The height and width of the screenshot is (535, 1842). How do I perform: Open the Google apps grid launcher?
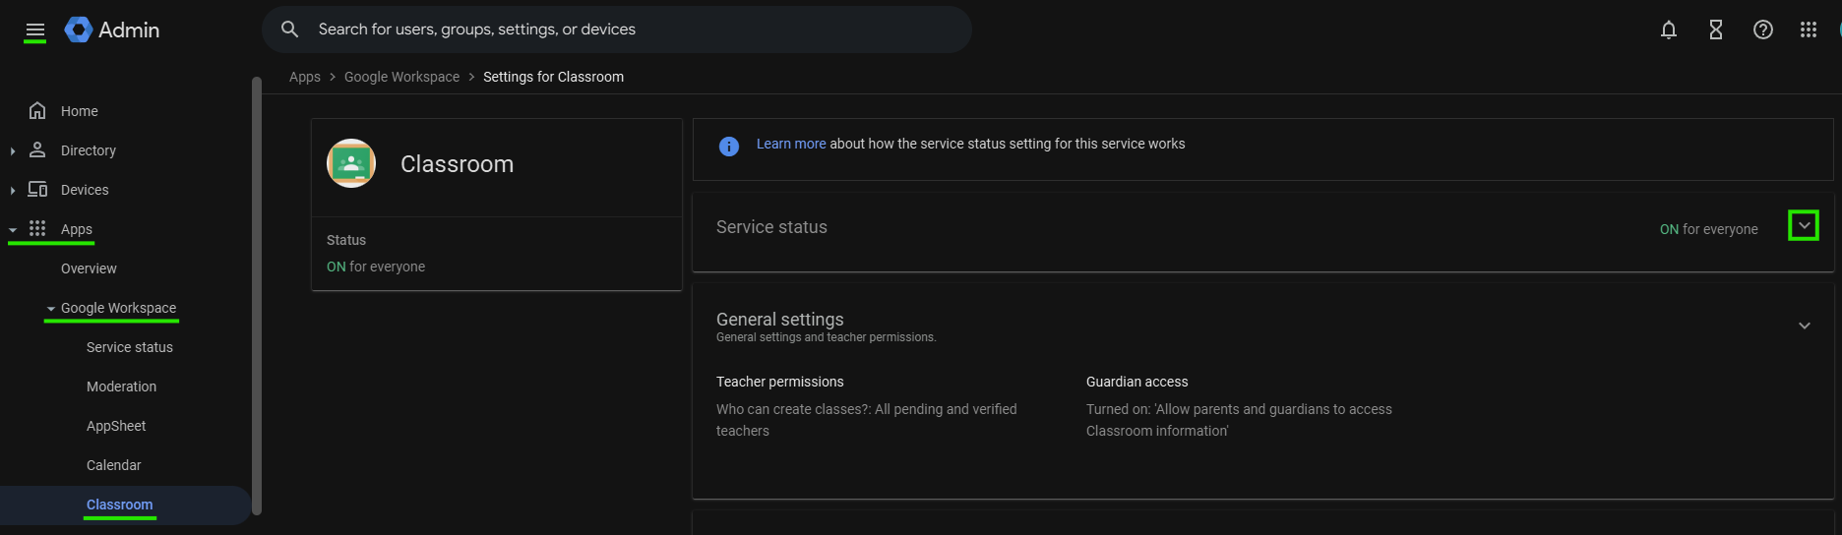click(1809, 30)
